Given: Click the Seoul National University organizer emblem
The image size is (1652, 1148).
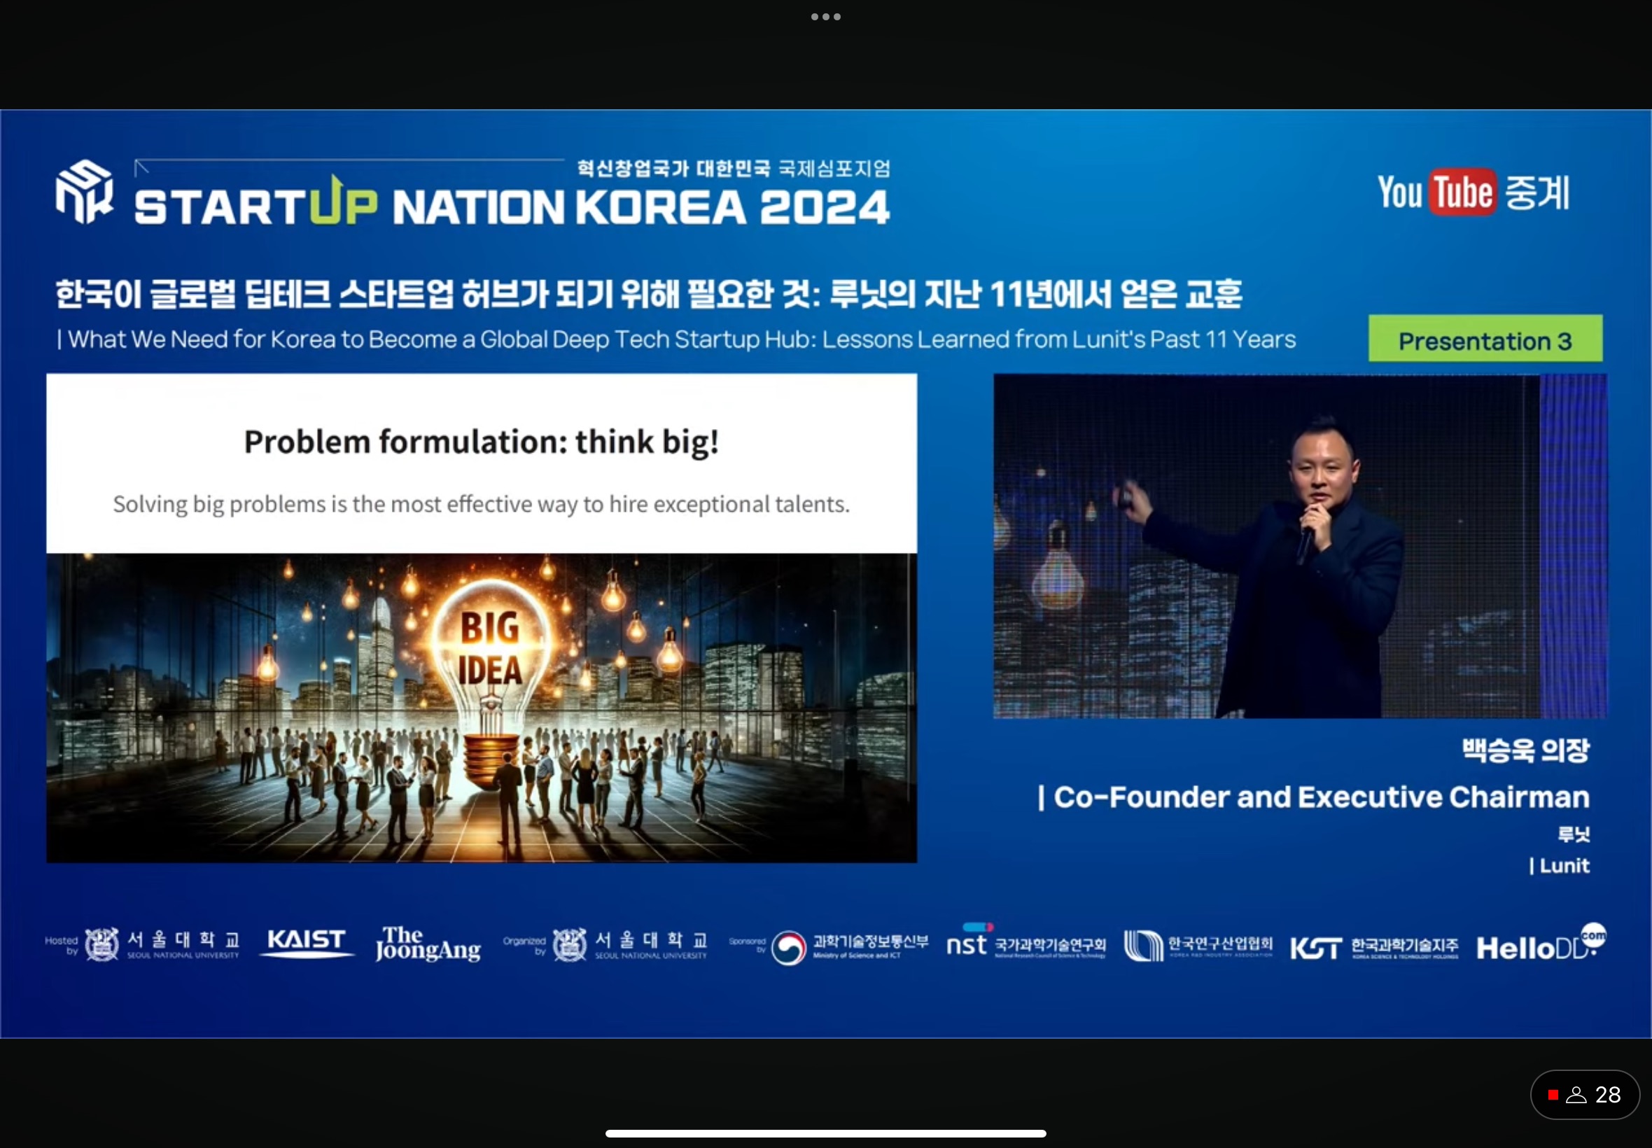Looking at the screenshot, I should coord(570,944).
